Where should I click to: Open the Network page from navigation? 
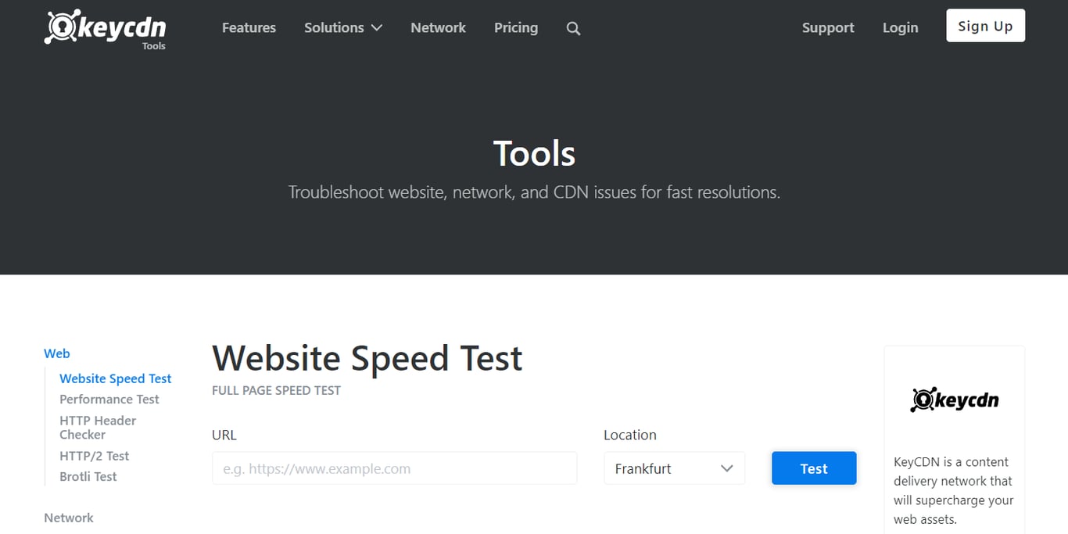coord(438,27)
